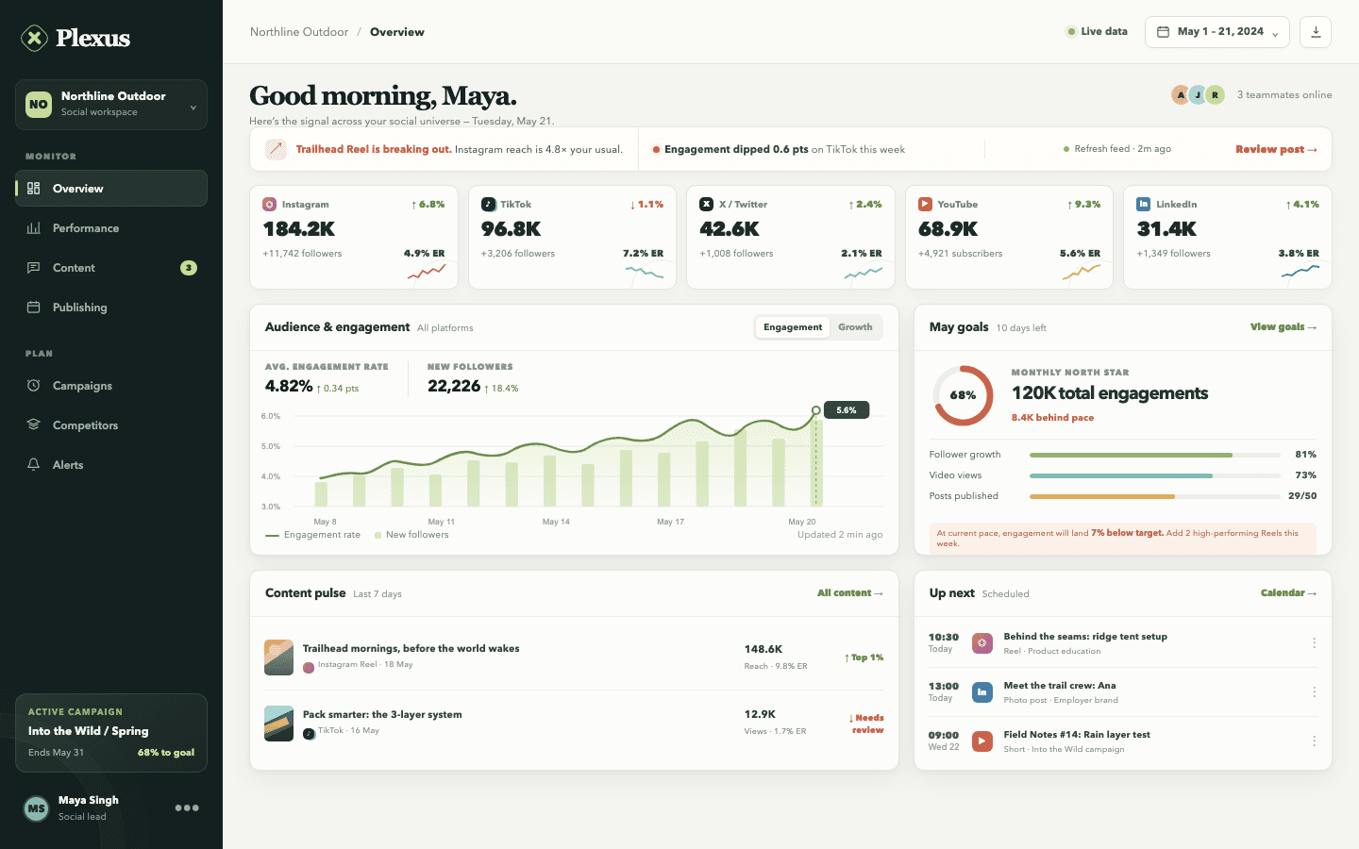
Task: Click the Plexus logo icon
Action: coord(35,38)
